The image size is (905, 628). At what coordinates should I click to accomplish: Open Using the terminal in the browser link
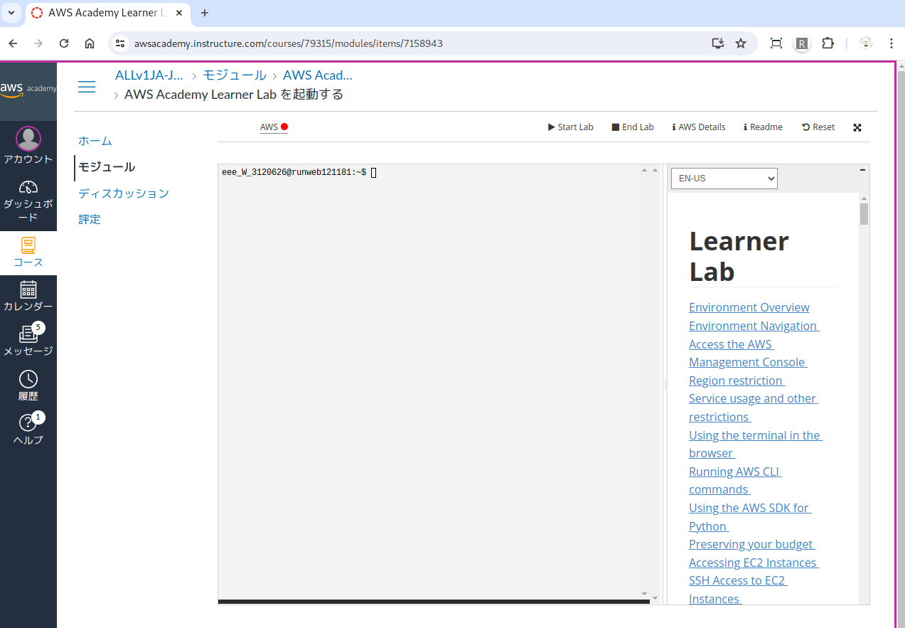(756, 445)
